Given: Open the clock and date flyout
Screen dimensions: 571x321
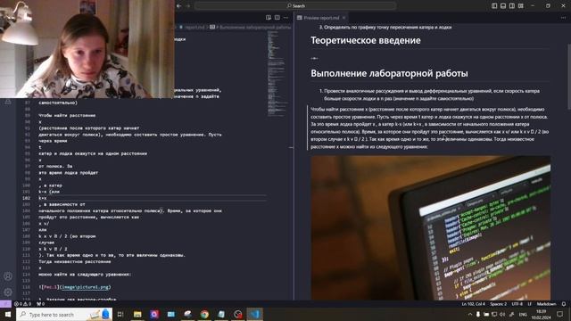Looking at the screenshot, I should click(542, 315).
